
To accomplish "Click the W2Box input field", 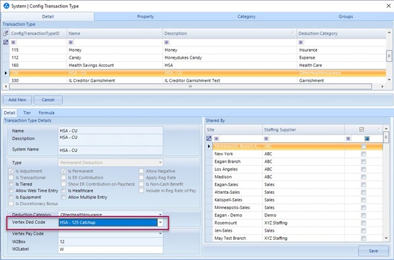I will [x=110, y=242].
